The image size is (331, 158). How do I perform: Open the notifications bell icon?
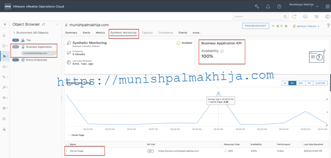pyautogui.click(x=268, y=6)
